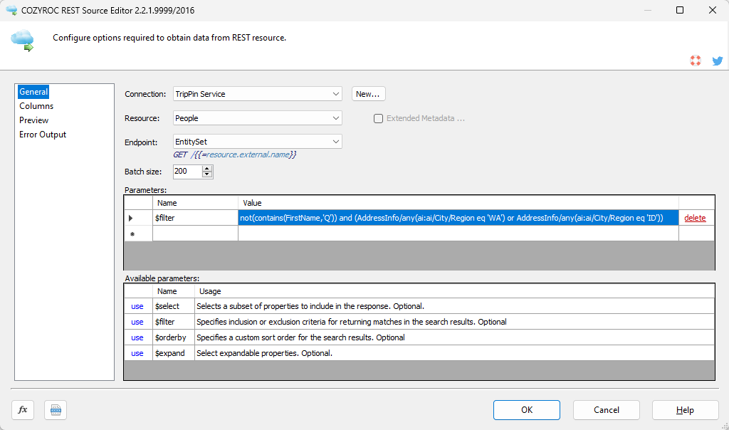The image size is (729, 430).
Task: Click the script/generate icon button next to fx
Action: (x=56, y=410)
